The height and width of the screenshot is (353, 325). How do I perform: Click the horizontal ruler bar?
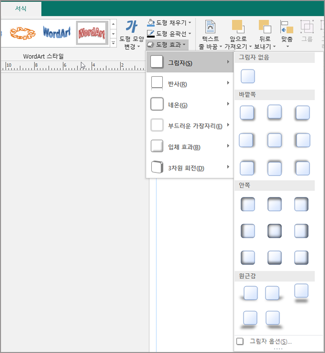click(x=72, y=66)
